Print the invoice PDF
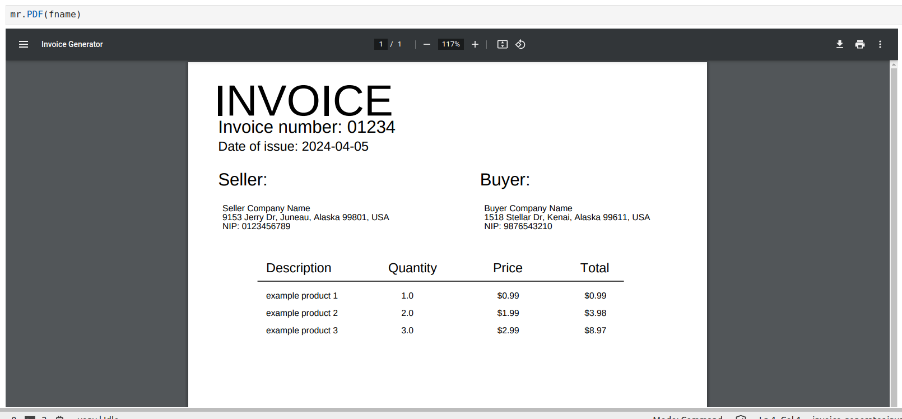The image size is (902, 419). point(860,44)
